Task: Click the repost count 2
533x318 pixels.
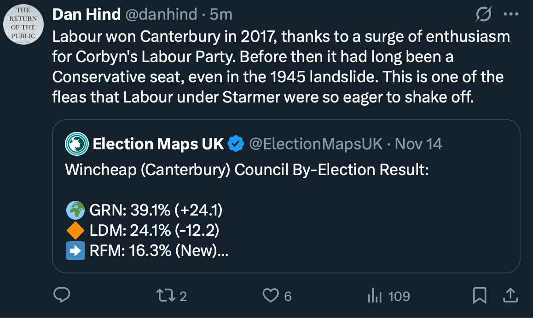Action: click(x=183, y=296)
